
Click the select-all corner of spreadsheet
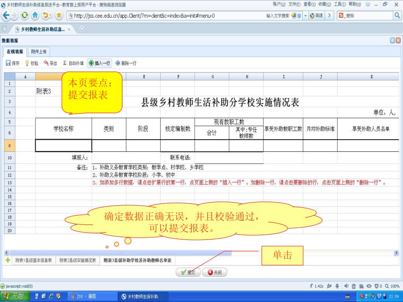9,77
